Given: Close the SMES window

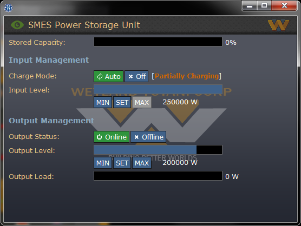Looking at the screenshot, I should [x=284, y=5].
